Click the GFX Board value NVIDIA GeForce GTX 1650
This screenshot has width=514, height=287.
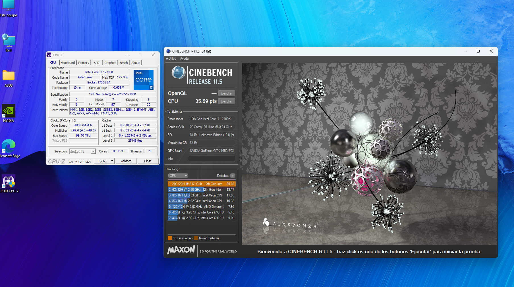[212, 151]
